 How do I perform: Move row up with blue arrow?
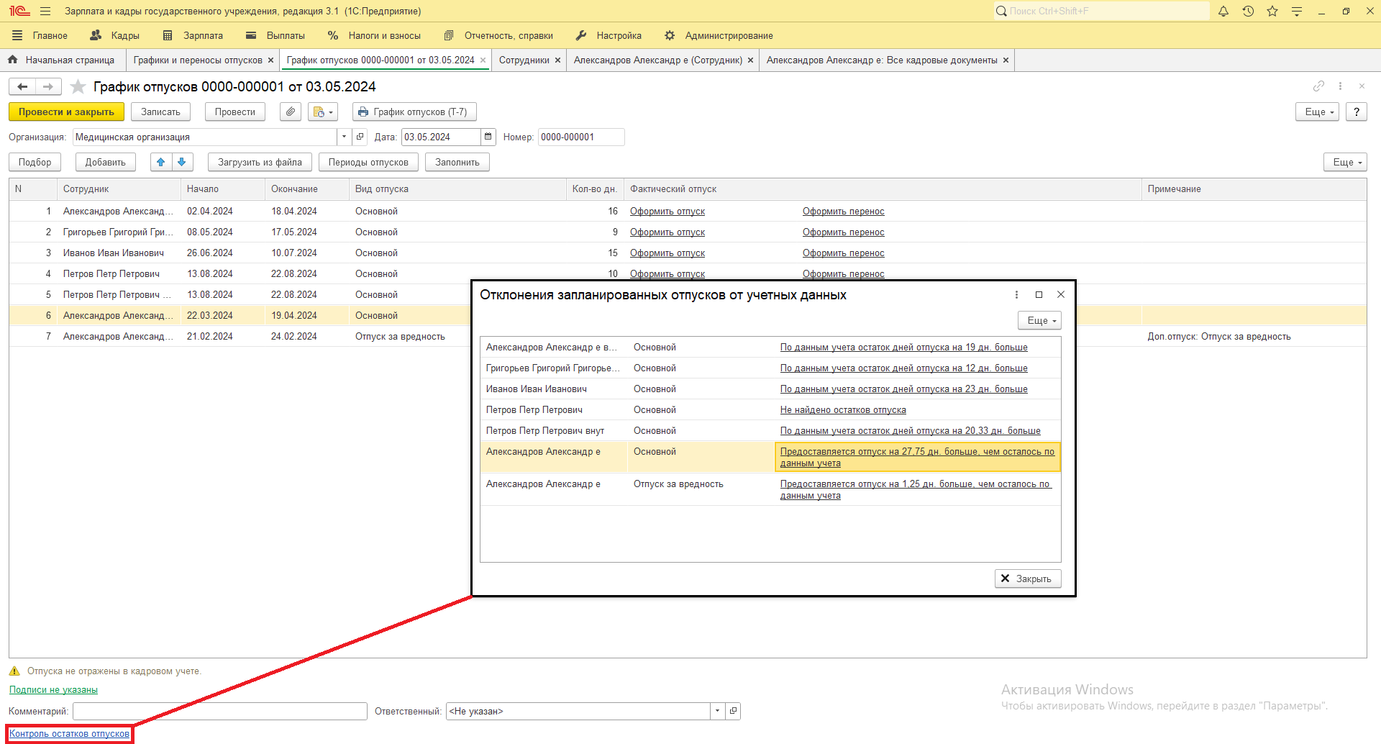click(161, 163)
